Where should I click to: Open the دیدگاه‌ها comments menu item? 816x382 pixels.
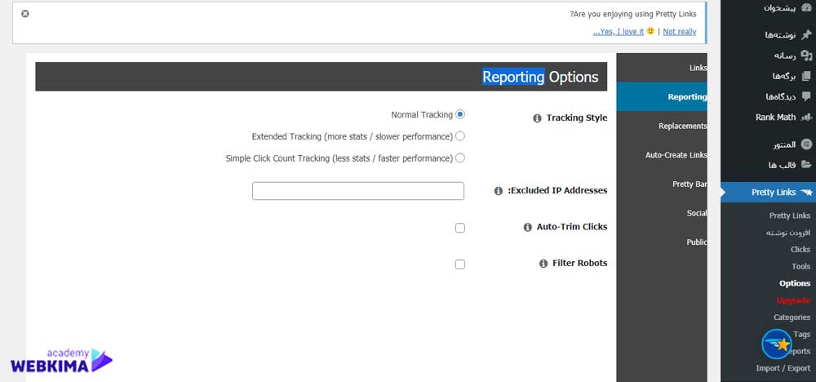tap(768, 97)
